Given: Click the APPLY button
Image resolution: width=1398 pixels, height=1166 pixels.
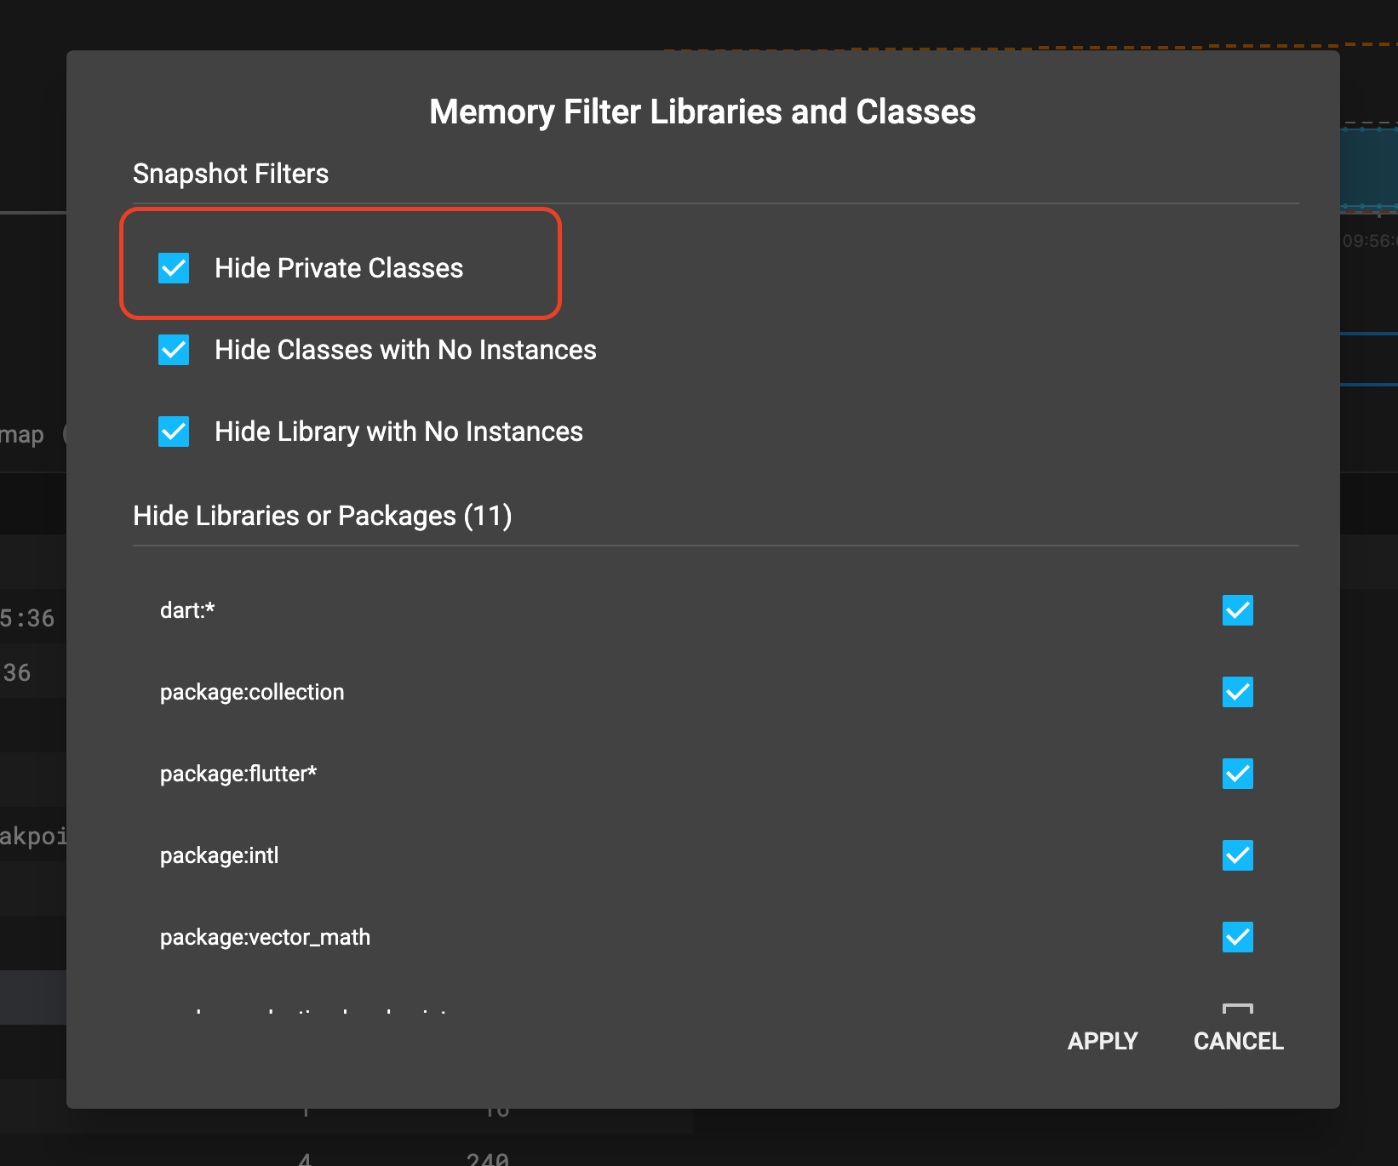Looking at the screenshot, I should click(x=1103, y=1041).
